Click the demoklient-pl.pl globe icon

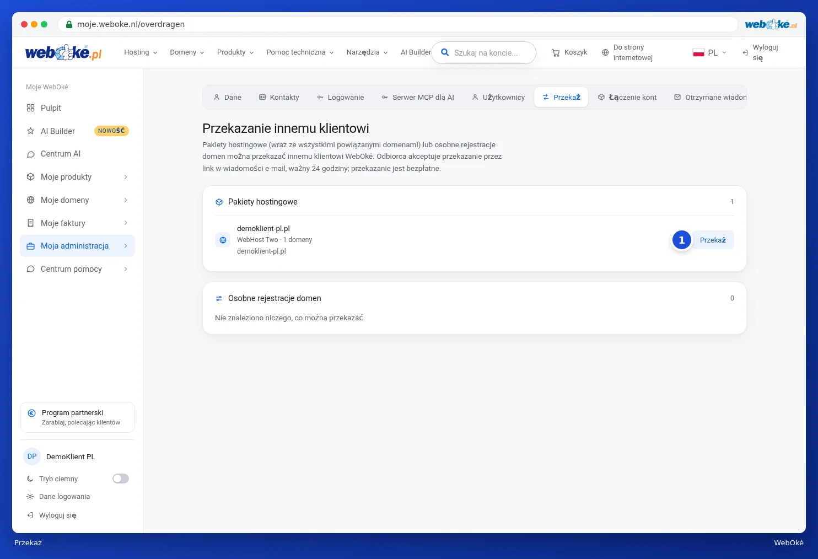click(223, 240)
